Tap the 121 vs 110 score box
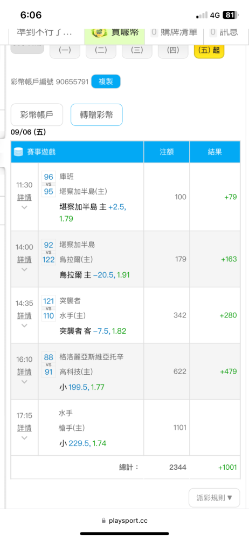Screen dimensions: 249x540 (x=49, y=308)
